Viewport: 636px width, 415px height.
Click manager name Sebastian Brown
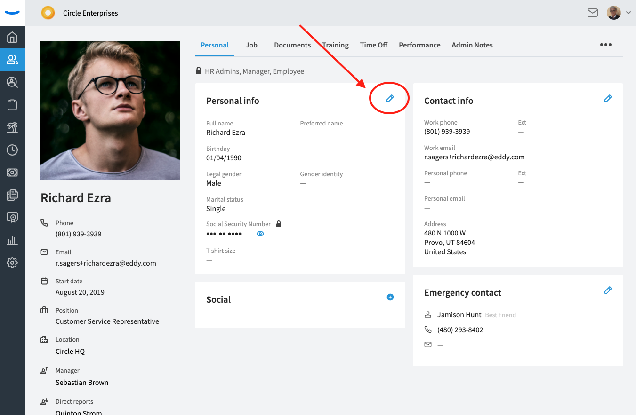(82, 382)
